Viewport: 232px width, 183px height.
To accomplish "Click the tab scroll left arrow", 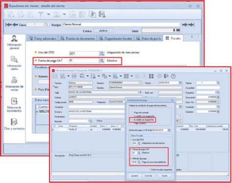I will tap(192, 37).
